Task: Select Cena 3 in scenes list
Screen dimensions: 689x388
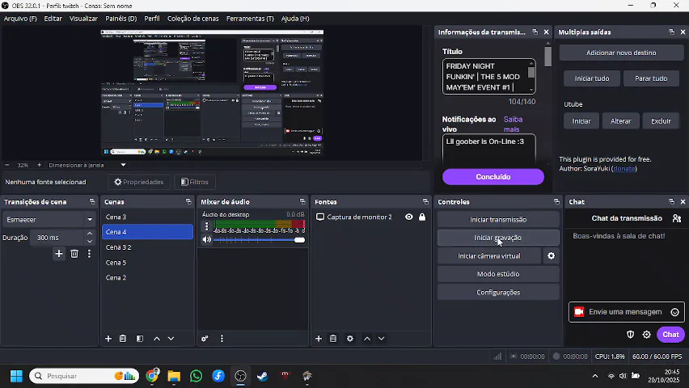Action: (147, 217)
